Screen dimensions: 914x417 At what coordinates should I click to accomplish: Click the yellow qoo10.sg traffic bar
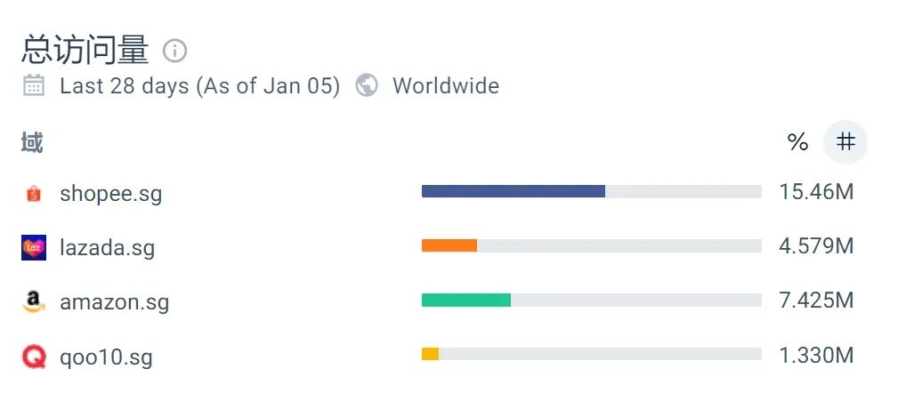click(x=430, y=354)
